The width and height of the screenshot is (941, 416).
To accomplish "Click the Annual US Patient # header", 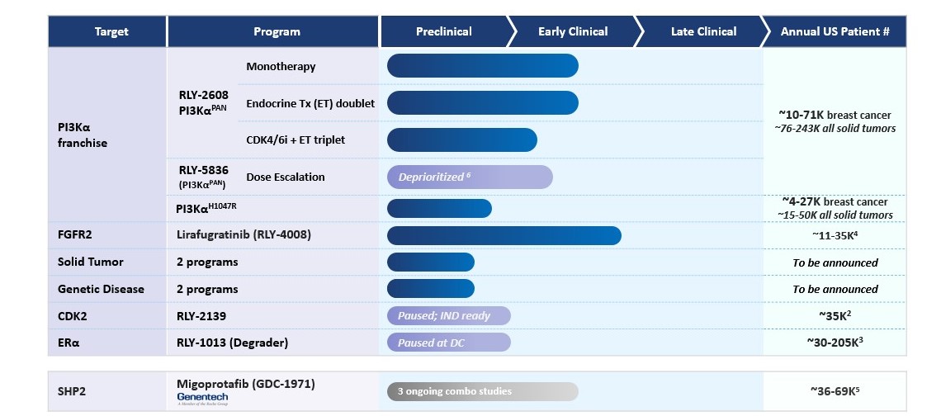I will point(835,32).
